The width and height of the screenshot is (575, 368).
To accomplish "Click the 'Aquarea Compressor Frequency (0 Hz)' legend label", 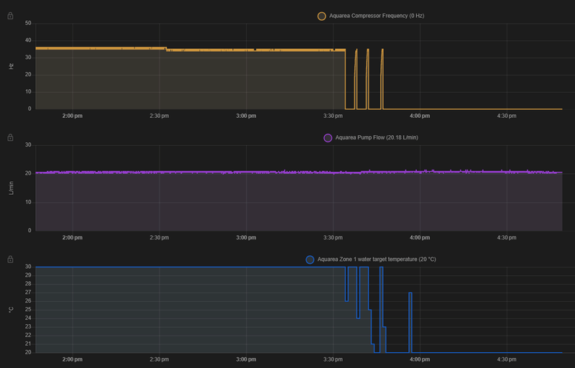I will point(377,16).
